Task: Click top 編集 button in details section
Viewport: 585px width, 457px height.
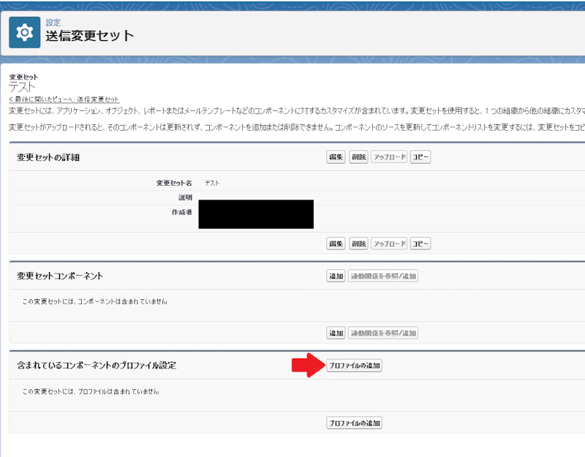Action: [336, 157]
